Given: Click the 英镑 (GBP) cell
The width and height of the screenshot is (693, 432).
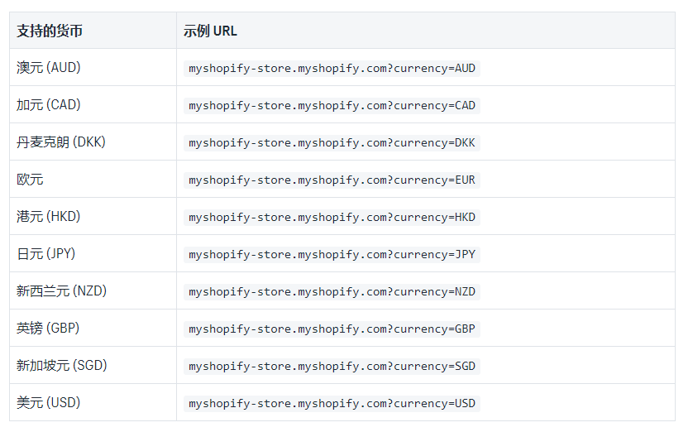Looking at the screenshot, I should (93, 328).
